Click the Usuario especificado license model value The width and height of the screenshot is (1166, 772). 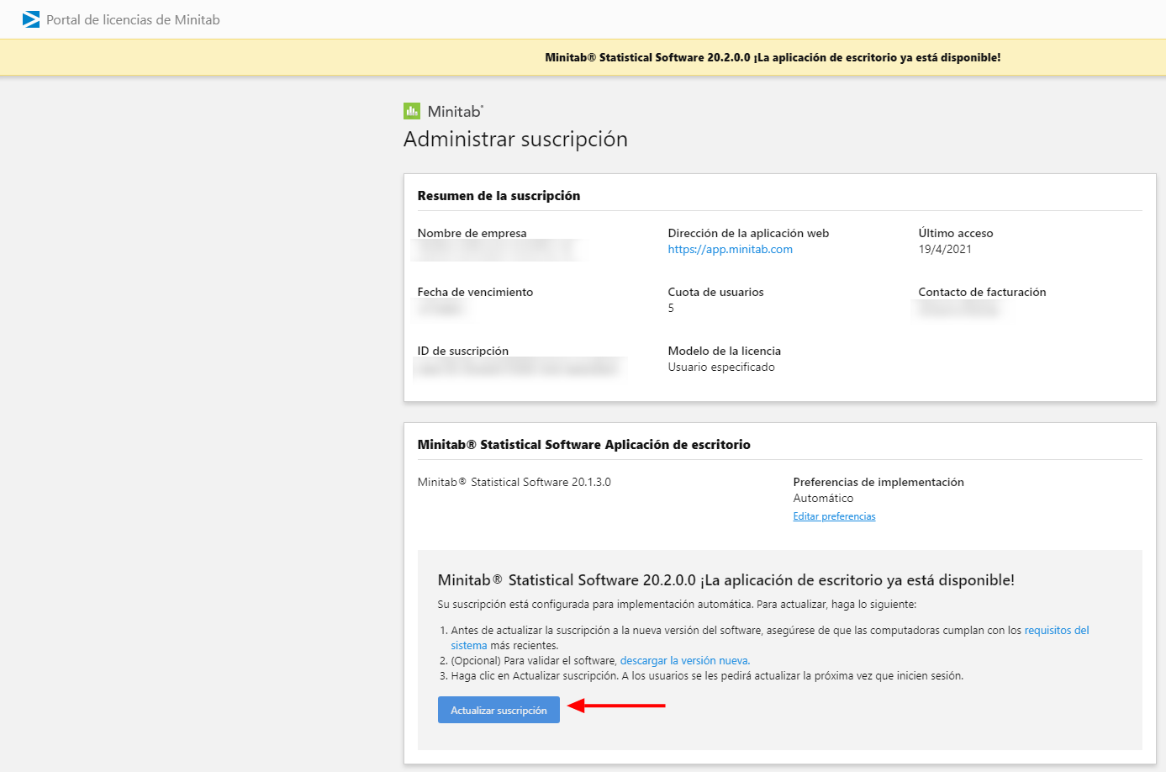721,367
